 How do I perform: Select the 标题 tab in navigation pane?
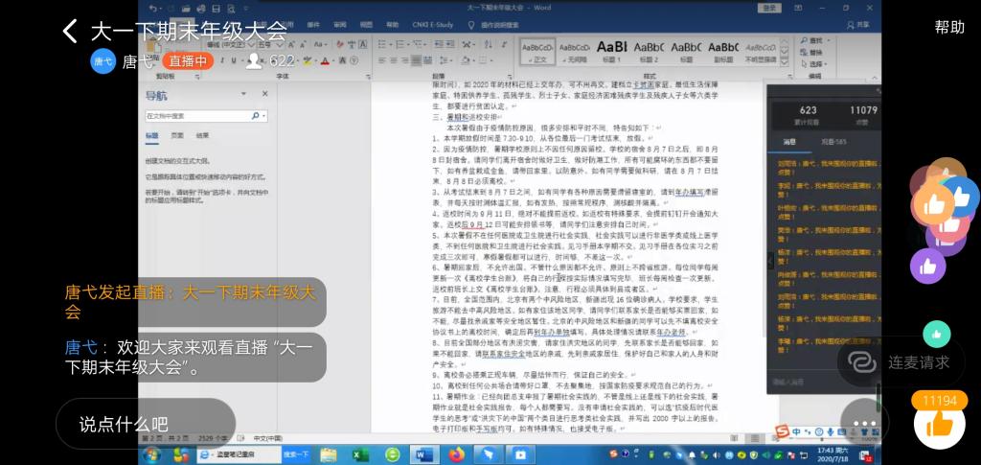point(151,136)
